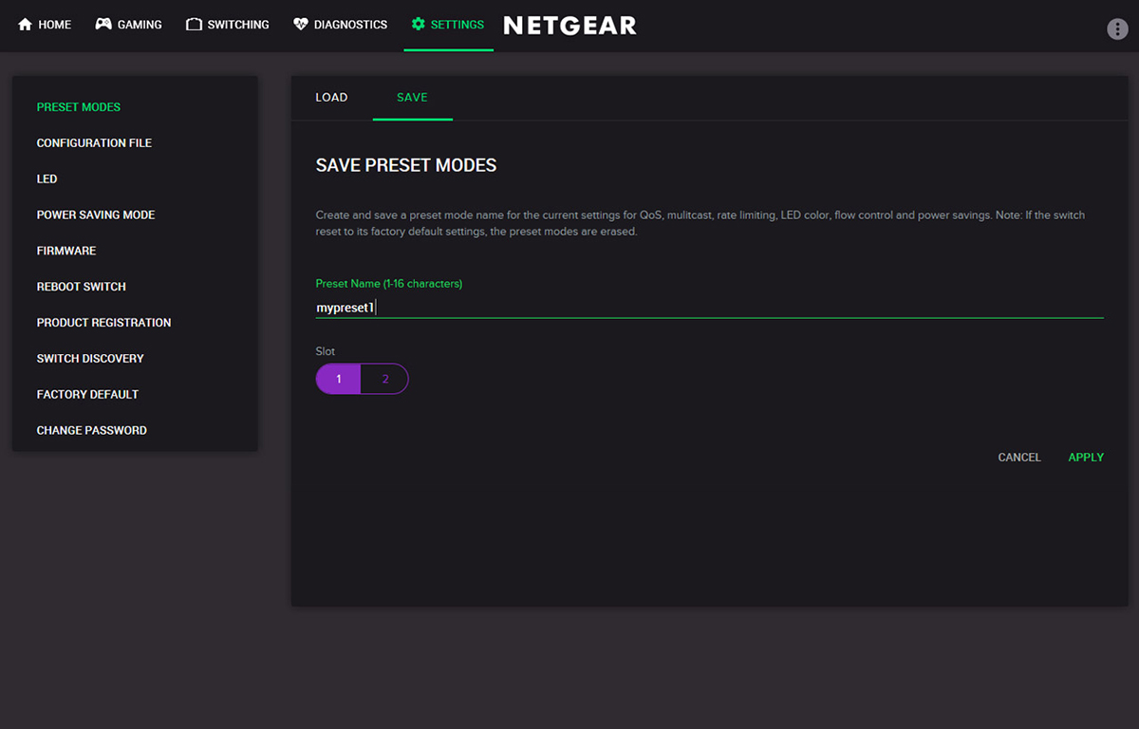Click the Gaming controller icon
The width and height of the screenshot is (1139, 729).
coord(103,25)
